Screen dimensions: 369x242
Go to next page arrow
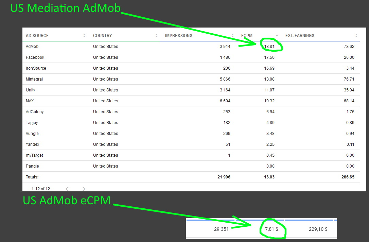click(x=84, y=189)
